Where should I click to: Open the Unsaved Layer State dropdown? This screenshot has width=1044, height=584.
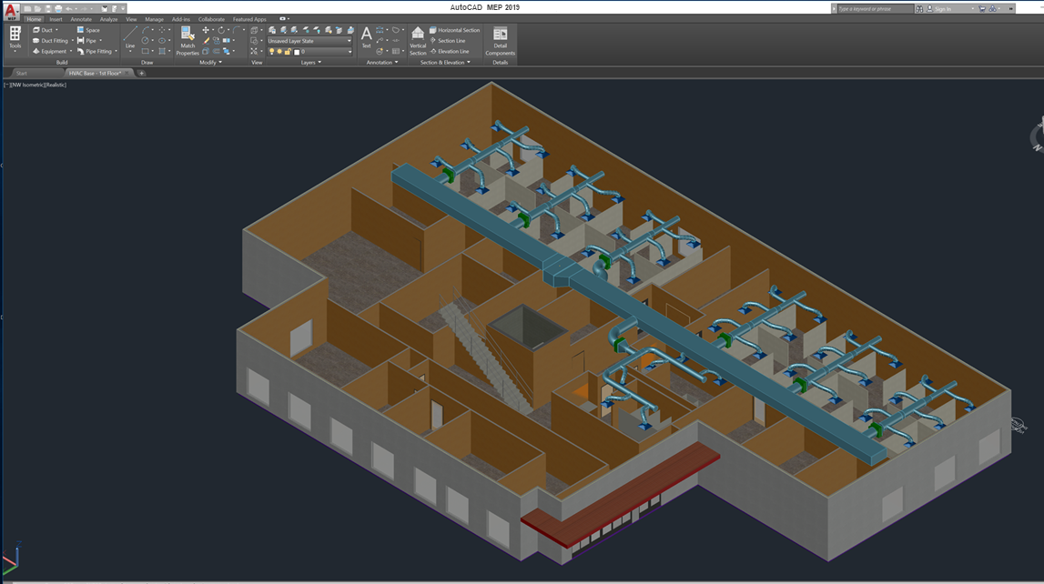pyautogui.click(x=309, y=41)
